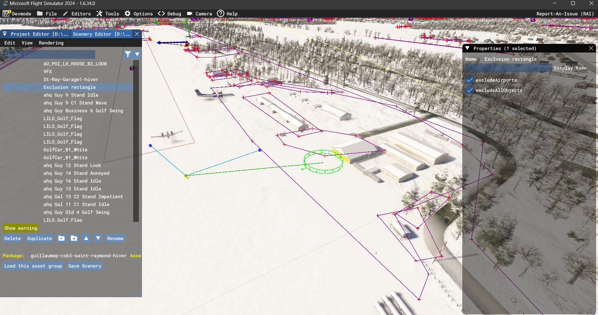Viewport: 598px width, 315px height.
Task: Click the rotation gizmo green circle in viewport
Action: pos(323,162)
